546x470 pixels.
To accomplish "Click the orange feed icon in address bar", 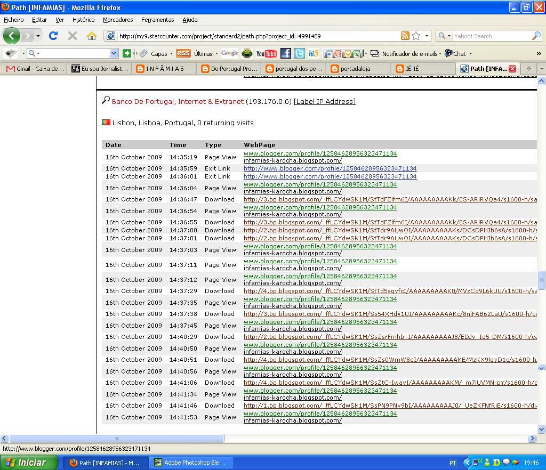I will pos(405,36).
